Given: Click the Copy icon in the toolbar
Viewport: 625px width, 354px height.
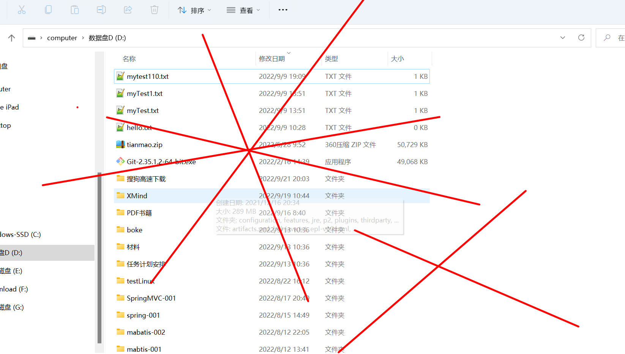Looking at the screenshot, I should [48, 10].
